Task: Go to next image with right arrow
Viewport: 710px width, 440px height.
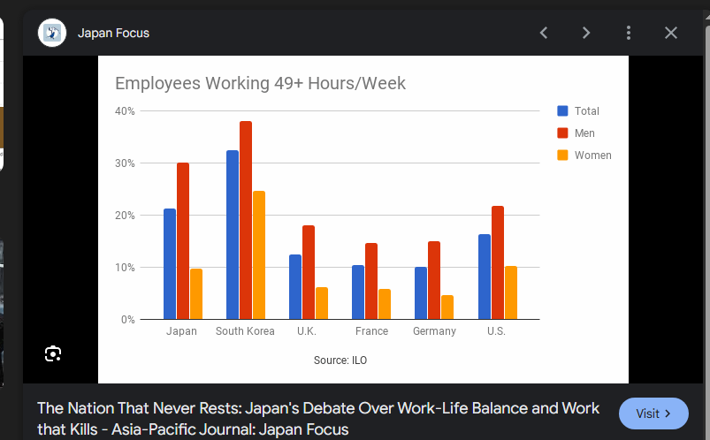Action: pos(586,33)
